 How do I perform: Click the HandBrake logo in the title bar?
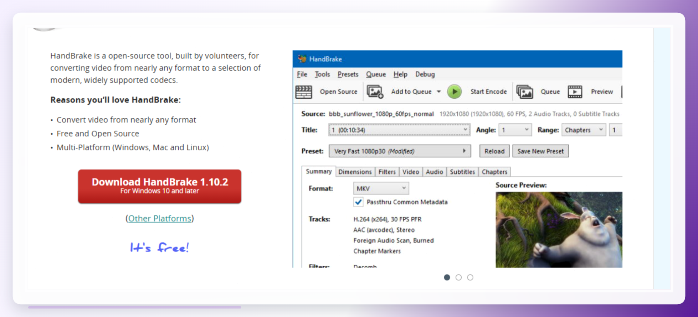302,59
